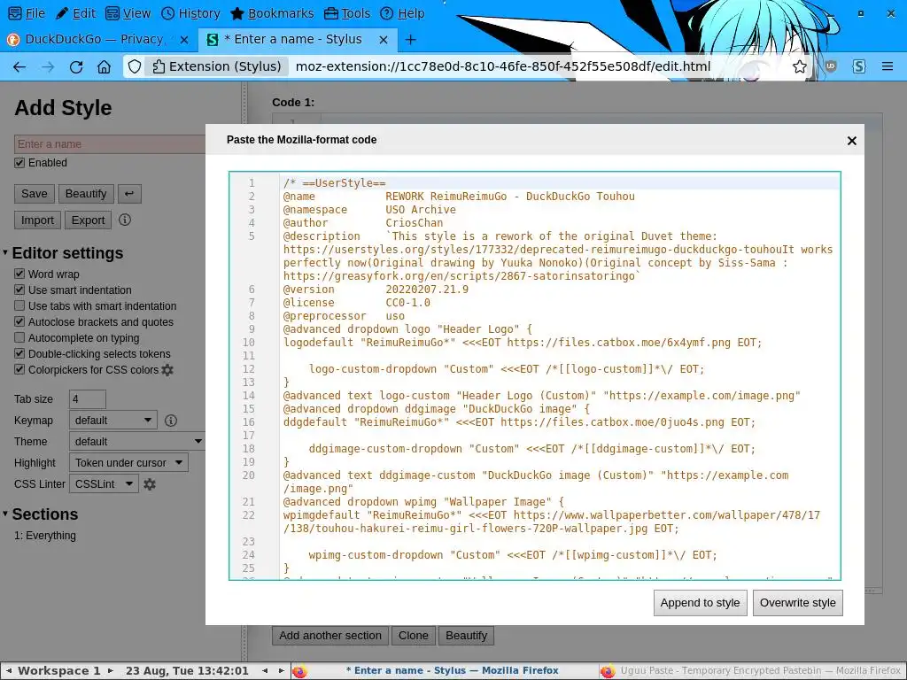Open a new browser tab
Image resolution: width=907 pixels, height=680 pixels.
coord(410,39)
